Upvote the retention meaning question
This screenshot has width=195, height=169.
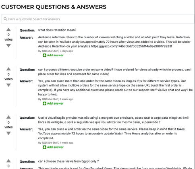click(x=8, y=29)
